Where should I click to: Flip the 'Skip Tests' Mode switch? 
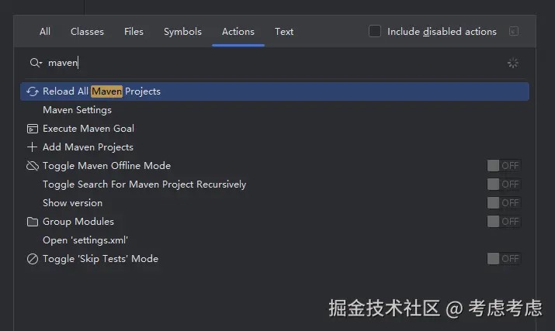coord(503,259)
